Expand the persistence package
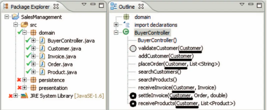The height and width of the screenshot is (110, 267). tap(25, 80)
